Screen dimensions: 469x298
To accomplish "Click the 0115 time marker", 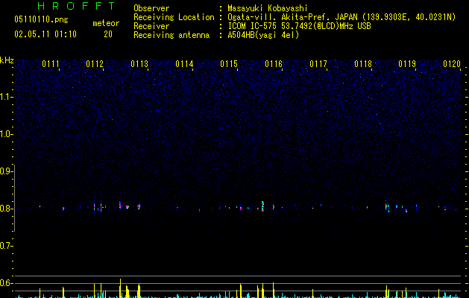I will (x=229, y=64).
